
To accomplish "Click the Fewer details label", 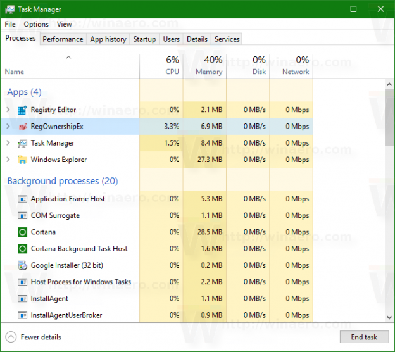I will pyautogui.click(x=41, y=337).
